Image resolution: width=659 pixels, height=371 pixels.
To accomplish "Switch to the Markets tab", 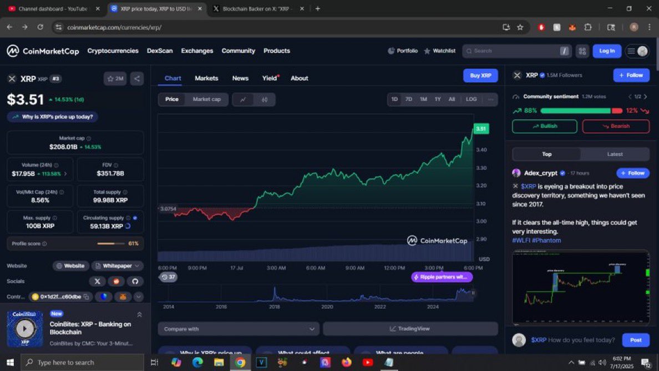I will click(206, 78).
